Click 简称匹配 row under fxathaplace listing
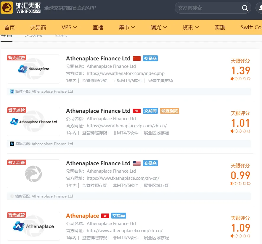This screenshot has height=244, width=262. 129,196
